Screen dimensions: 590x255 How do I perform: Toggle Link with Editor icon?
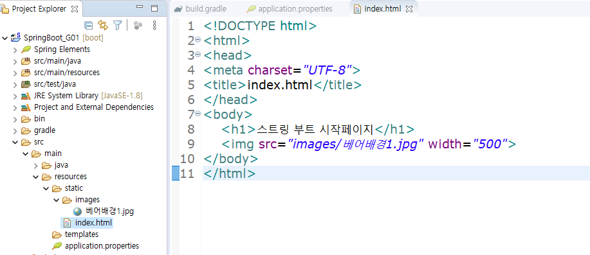tap(103, 26)
